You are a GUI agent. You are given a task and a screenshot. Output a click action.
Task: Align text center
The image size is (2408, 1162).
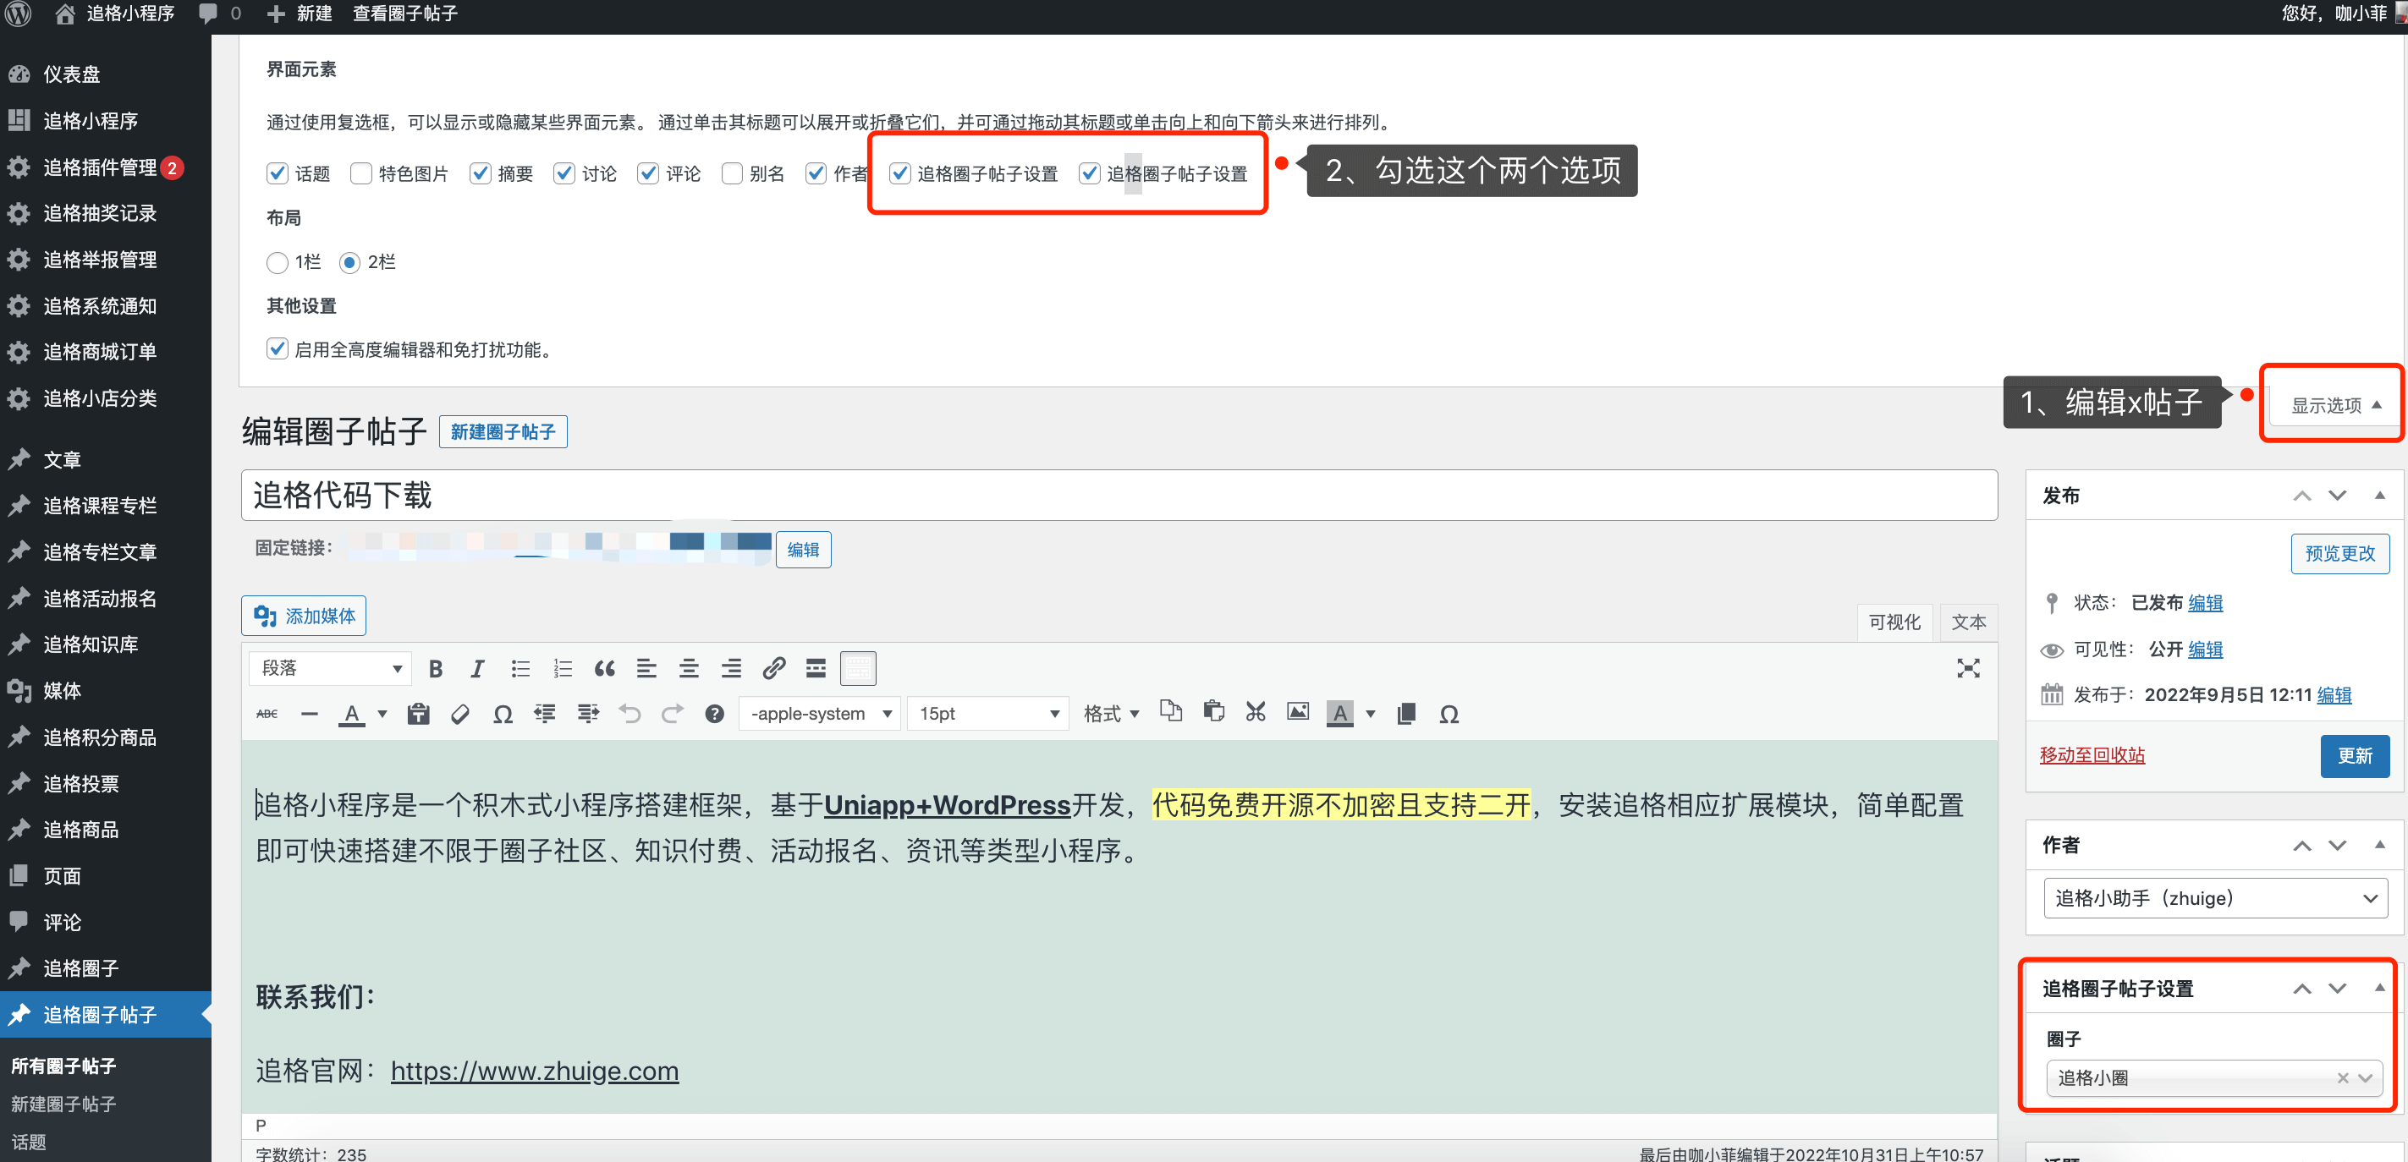coord(689,669)
